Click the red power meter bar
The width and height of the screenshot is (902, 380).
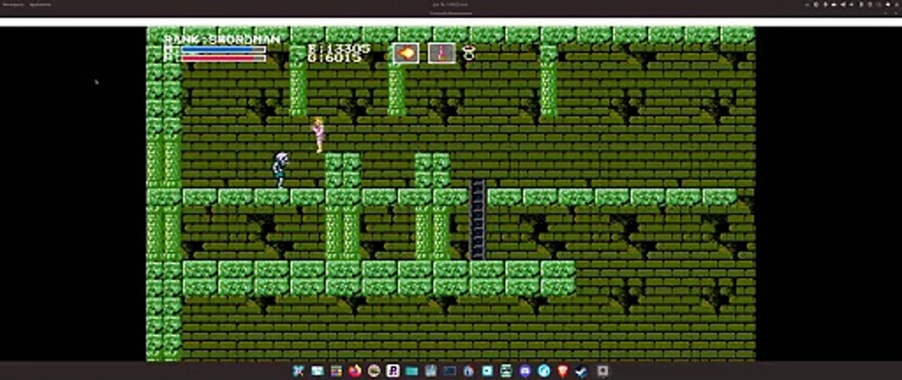[x=223, y=58]
